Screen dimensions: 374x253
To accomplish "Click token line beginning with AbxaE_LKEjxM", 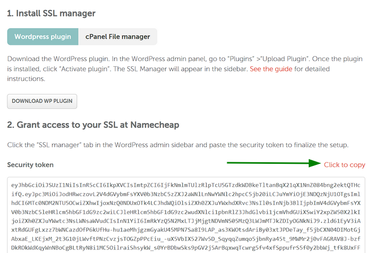I will pos(186,239).
